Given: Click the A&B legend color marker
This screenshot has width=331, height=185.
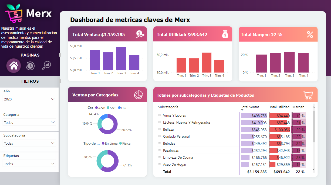Looking at the screenshot, I should (96, 108).
